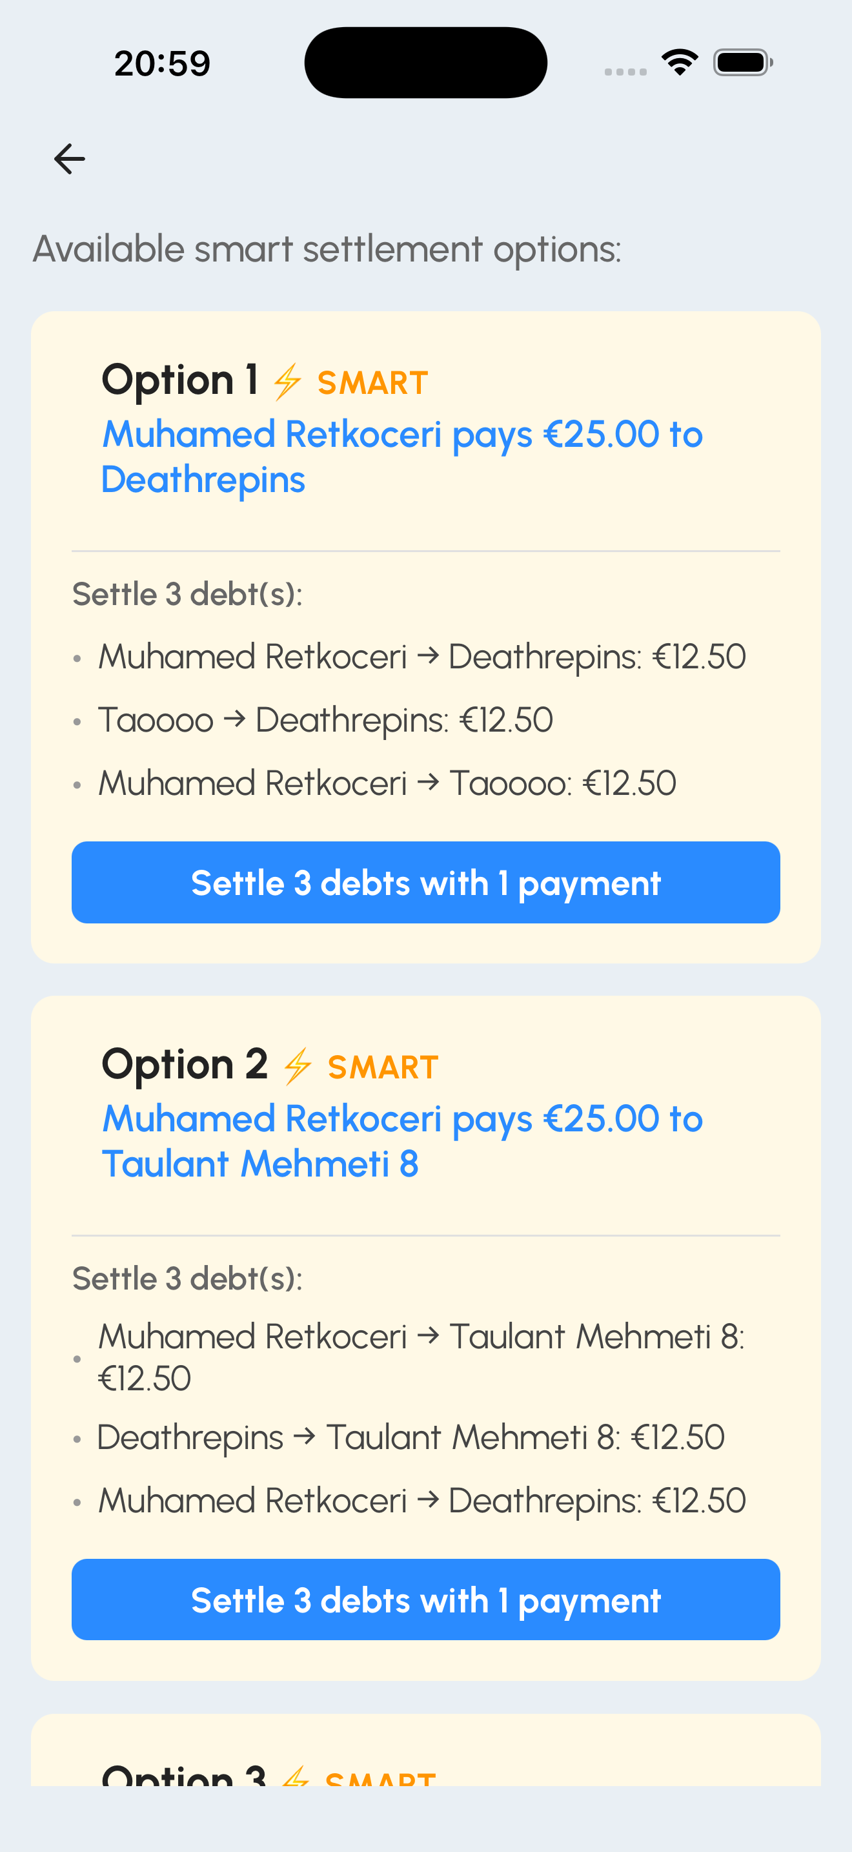Image resolution: width=852 pixels, height=1852 pixels.
Task: Select the Muhamed Retkoceri to Taoooo debt entry
Action: coord(386,781)
